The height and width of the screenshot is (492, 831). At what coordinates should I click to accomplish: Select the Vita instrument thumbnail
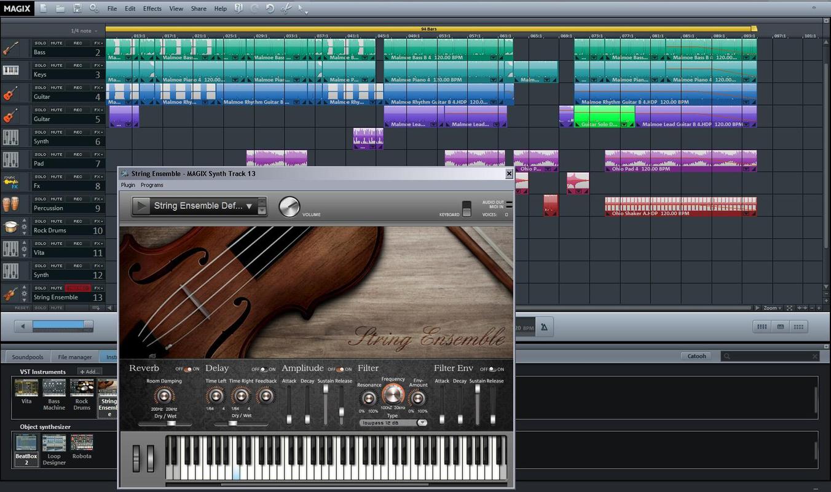(x=26, y=387)
